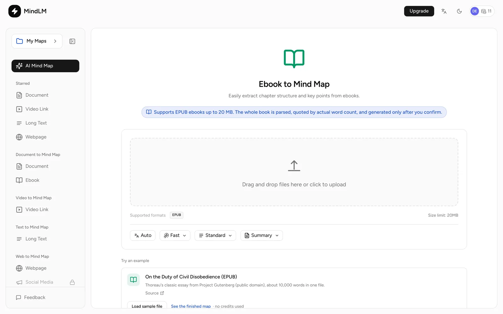
Task: Click the drag and drop upload area
Action: (294, 172)
